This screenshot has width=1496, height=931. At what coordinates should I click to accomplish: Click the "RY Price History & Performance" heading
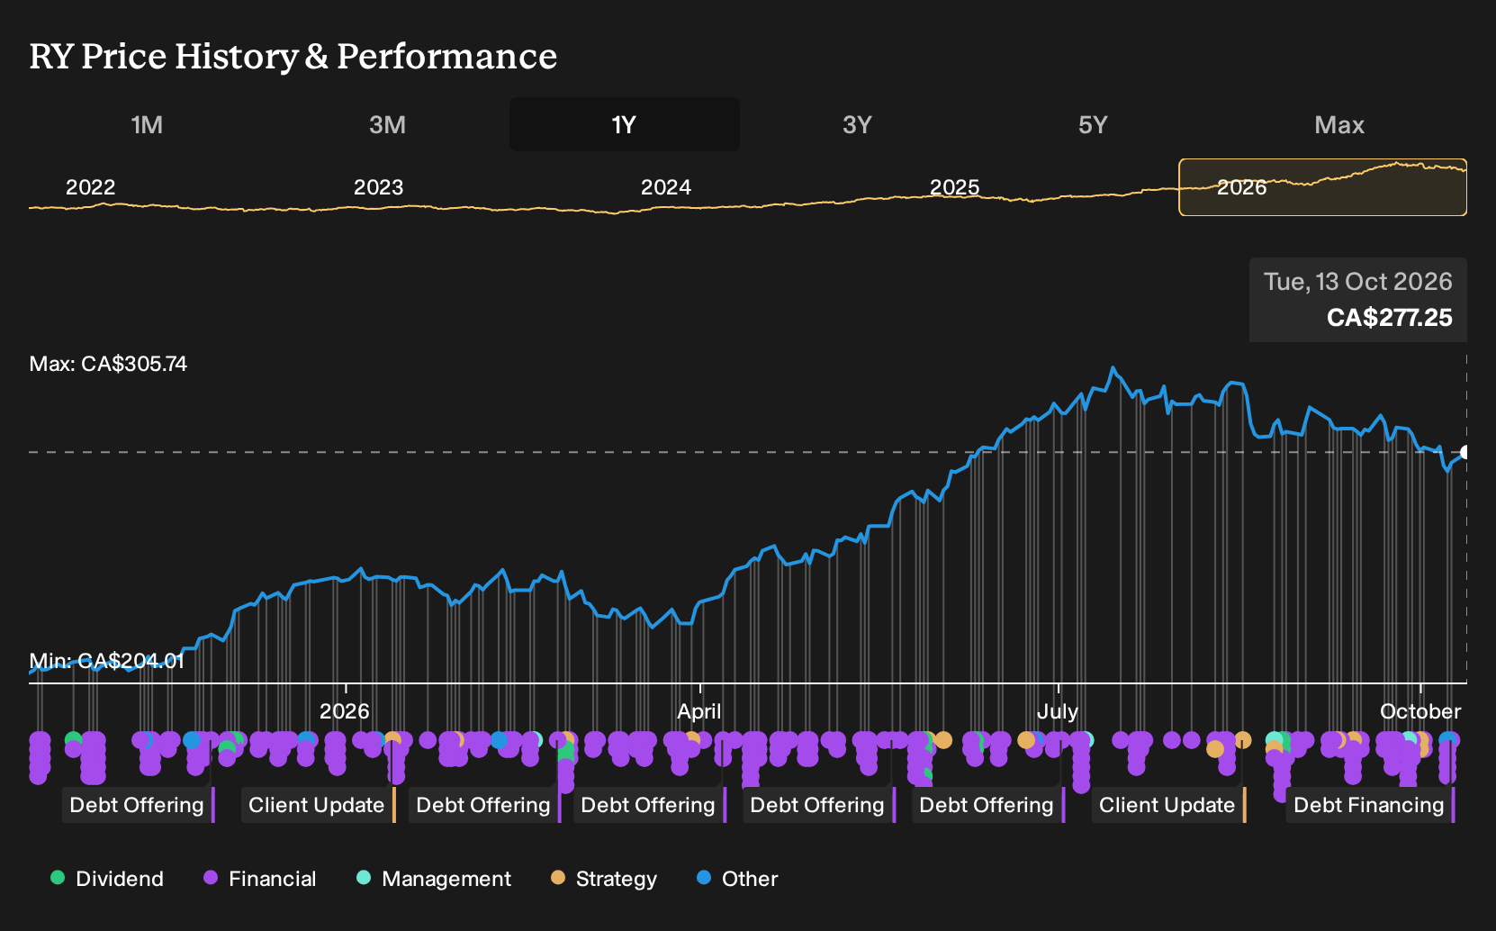293,56
